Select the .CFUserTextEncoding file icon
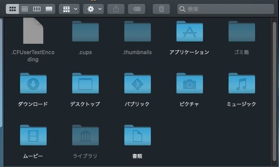Screen dimensions: 279x167 tap(33, 31)
